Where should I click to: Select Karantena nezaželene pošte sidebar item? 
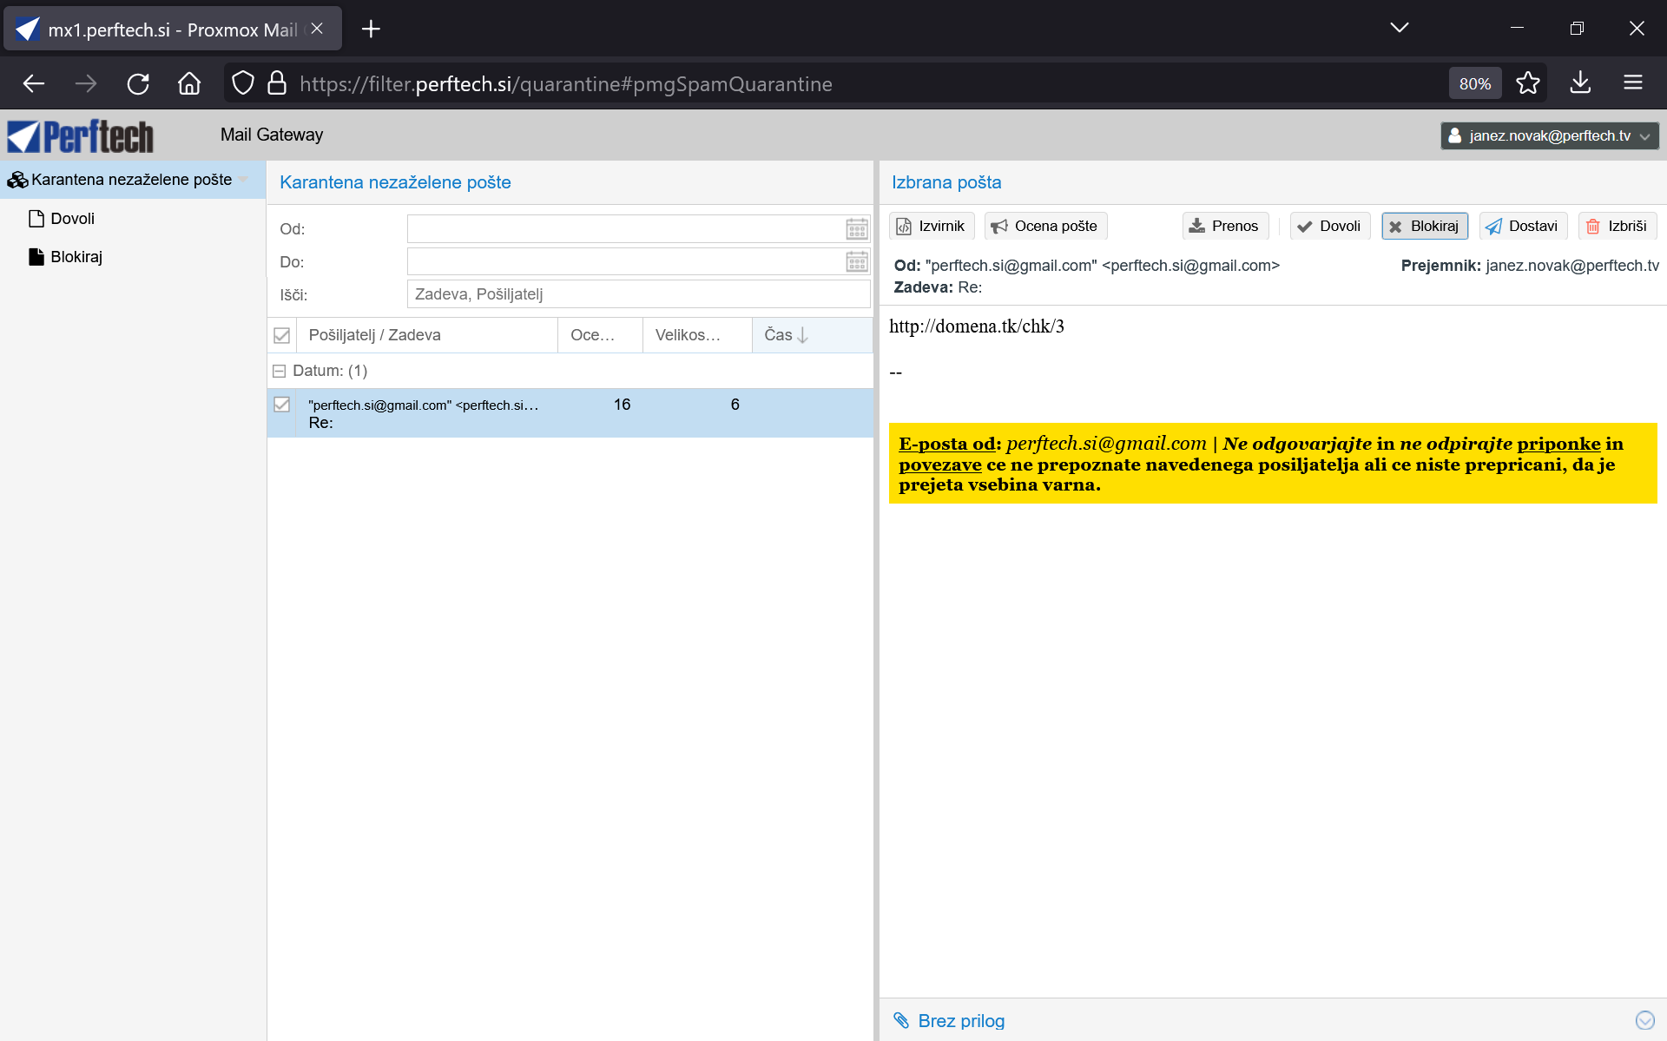coord(132,180)
